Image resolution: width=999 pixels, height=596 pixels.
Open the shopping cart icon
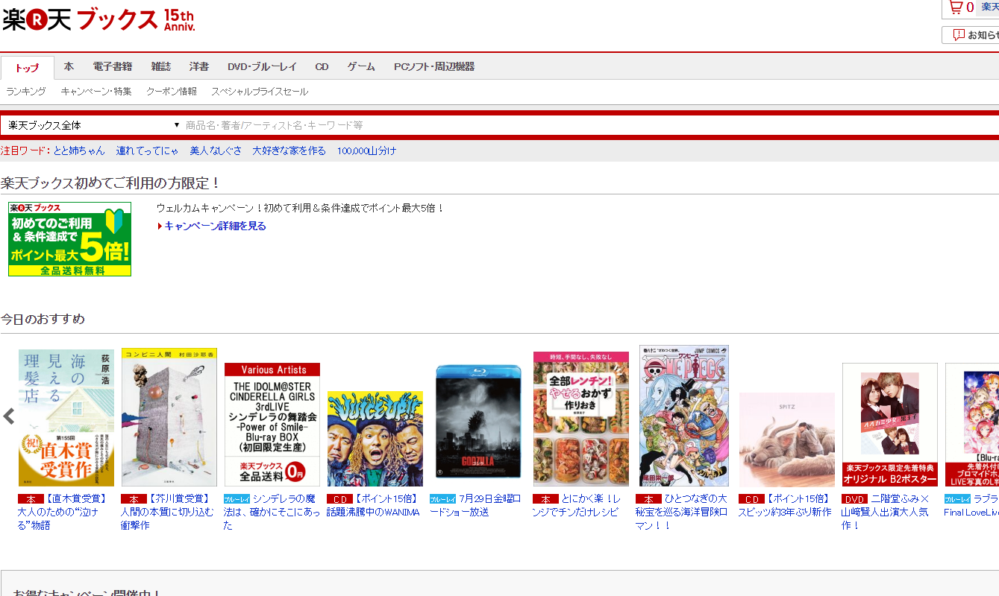(x=954, y=7)
